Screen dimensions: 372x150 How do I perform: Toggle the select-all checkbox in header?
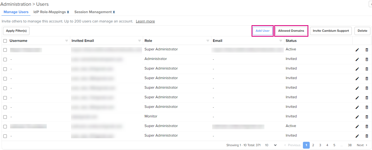coord(5,41)
